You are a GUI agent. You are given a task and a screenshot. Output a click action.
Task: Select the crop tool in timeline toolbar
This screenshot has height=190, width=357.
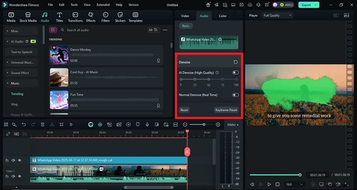pyautogui.click(x=62, y=124)
